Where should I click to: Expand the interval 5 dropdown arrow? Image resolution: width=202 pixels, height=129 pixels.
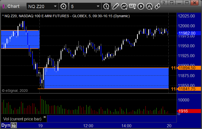point(98,6)
